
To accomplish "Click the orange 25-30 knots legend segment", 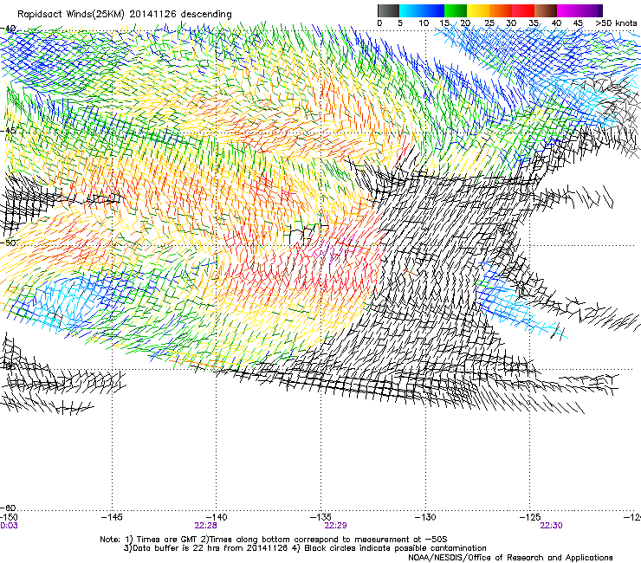I will point(501,10).
